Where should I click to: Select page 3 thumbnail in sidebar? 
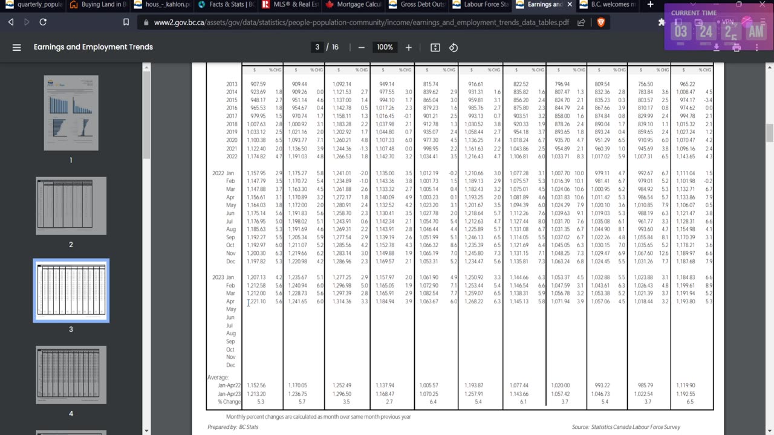coord(71,291)
